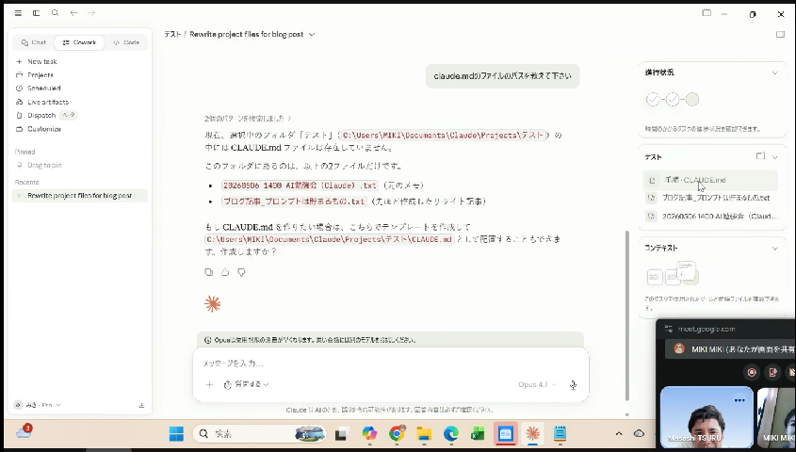Screen dimensions: 796x452
Task: Open Masashi TSURU tile options menu
Action: coord(739,400)
